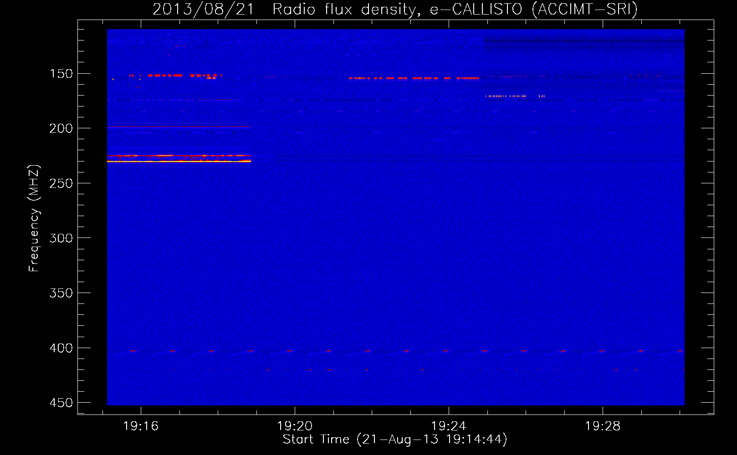Click the 19:24 time tick label

coord(449,426)
